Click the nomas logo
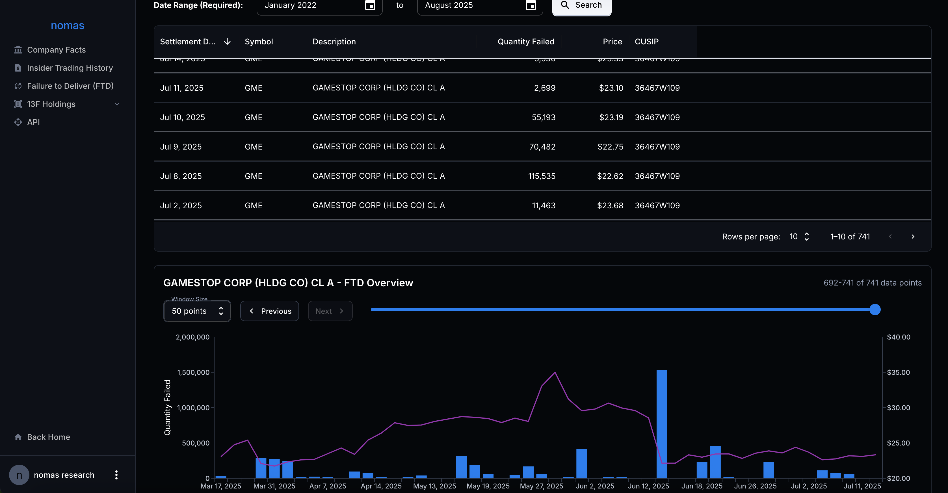948x493 pixels. coord(67,25)
